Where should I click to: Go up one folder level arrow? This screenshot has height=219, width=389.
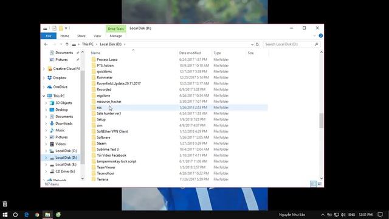pos(67,44)
